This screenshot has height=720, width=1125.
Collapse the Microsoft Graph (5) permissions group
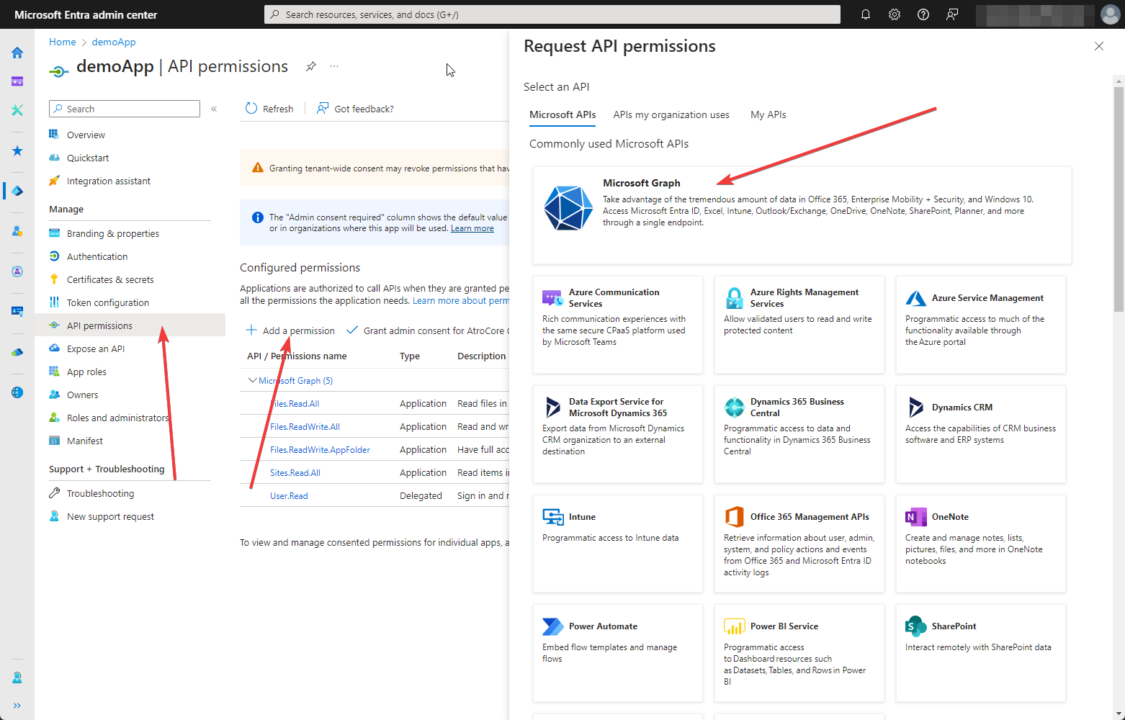coord(253,379)
